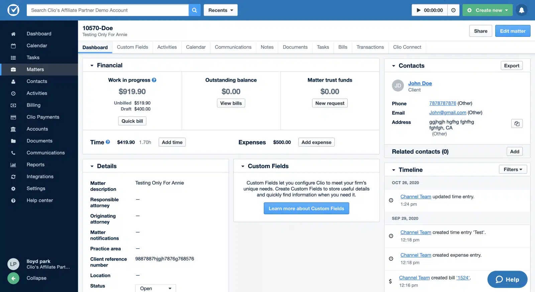
Task: Click the Quick bill button
Action: tap(132, 121)
